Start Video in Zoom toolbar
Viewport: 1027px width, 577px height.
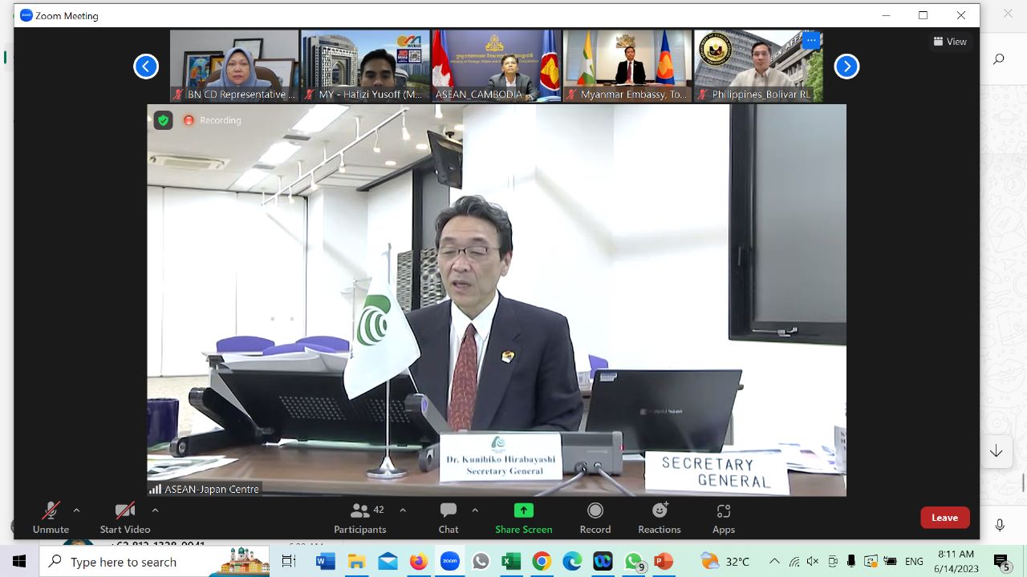(125, 518)
